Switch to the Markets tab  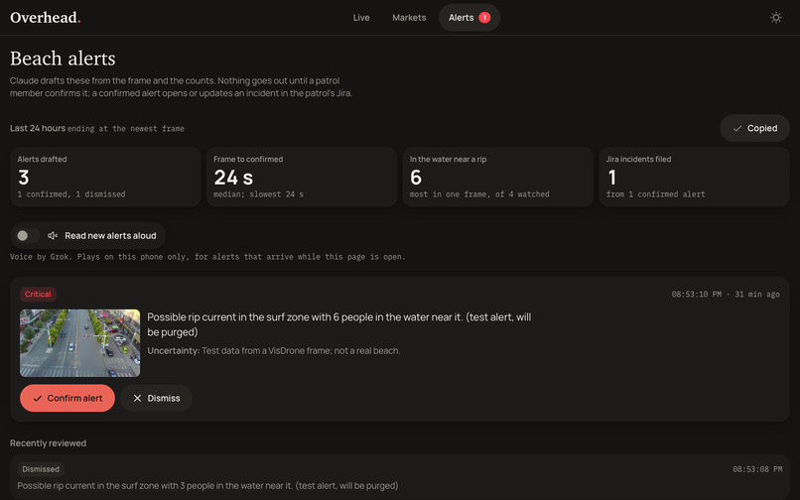(409, 17)
